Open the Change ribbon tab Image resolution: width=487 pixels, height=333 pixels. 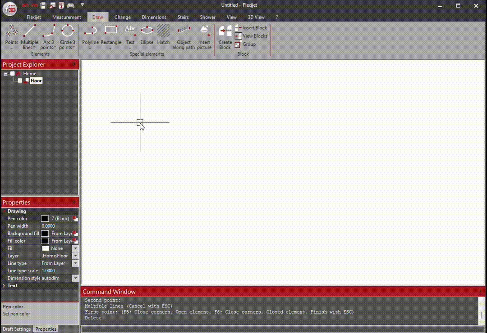pyautogui.click(x=122, y=17)
